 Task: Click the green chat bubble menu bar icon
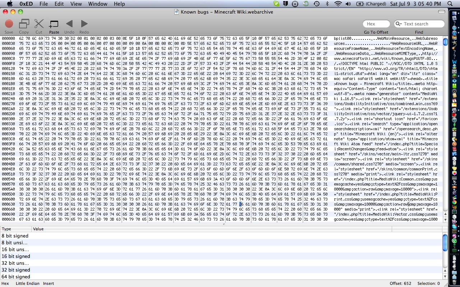276,4
